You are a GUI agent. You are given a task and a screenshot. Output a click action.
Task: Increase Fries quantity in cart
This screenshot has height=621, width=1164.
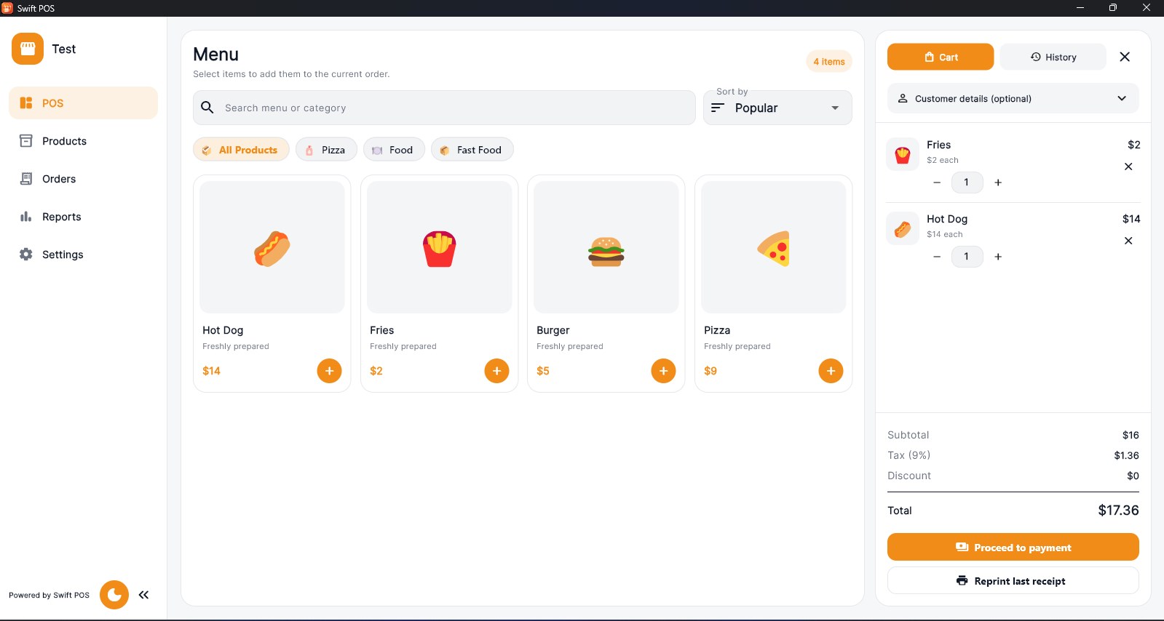998,183
